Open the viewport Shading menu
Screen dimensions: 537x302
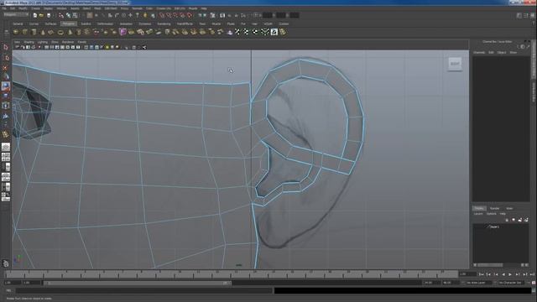pyautogui.click(x=29, y=42)
